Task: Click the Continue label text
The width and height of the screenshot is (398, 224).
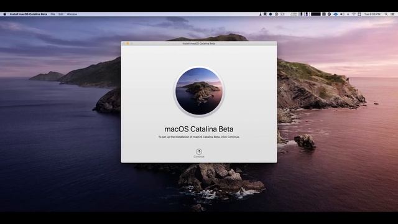Action: [x=199, y=157]
